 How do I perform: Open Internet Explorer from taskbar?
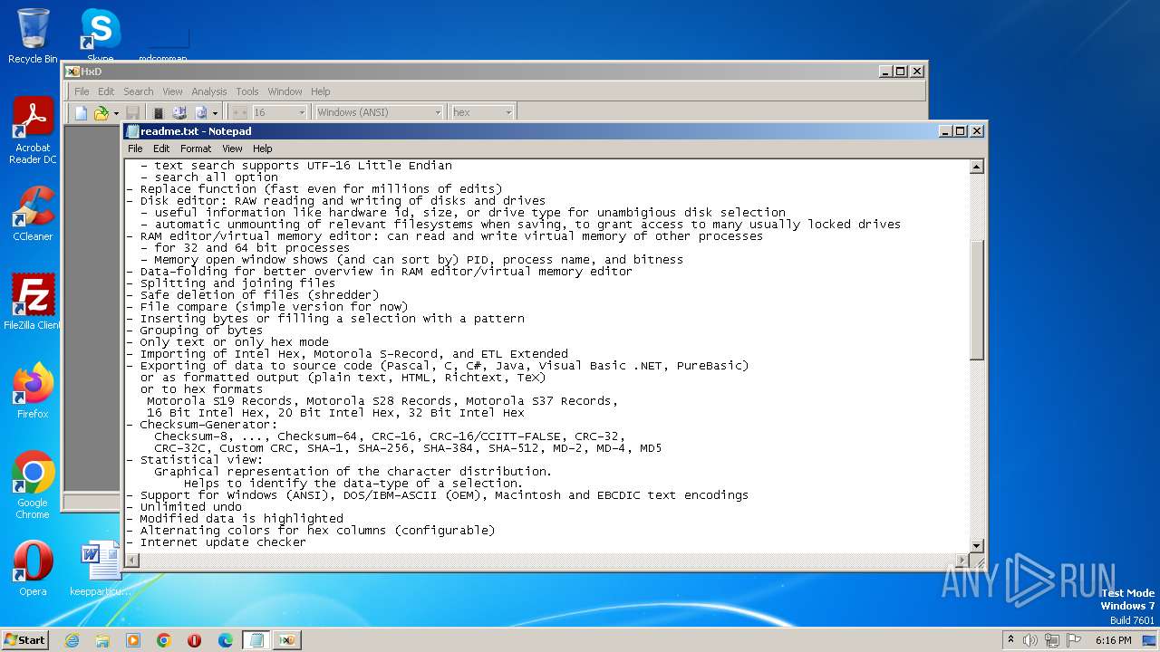(72, 640)
